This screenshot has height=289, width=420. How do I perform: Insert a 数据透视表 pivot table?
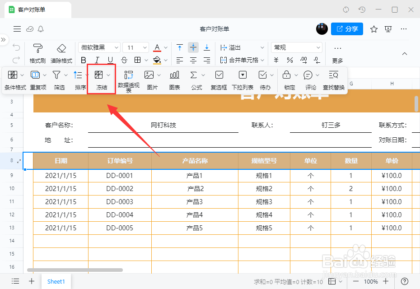tap(129, 79)
